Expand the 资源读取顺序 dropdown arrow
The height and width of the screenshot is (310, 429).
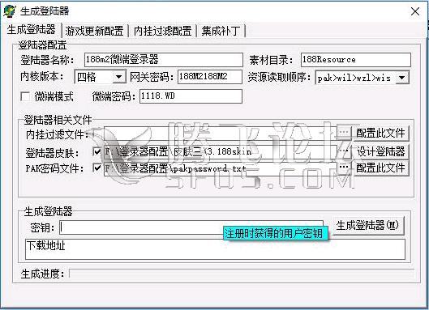tap(401, 78)
